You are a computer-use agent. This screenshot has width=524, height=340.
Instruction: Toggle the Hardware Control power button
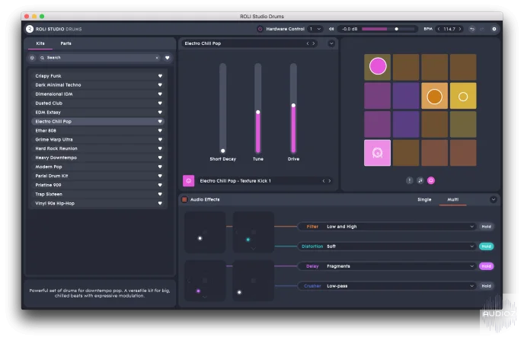click(x=260, y=29)
